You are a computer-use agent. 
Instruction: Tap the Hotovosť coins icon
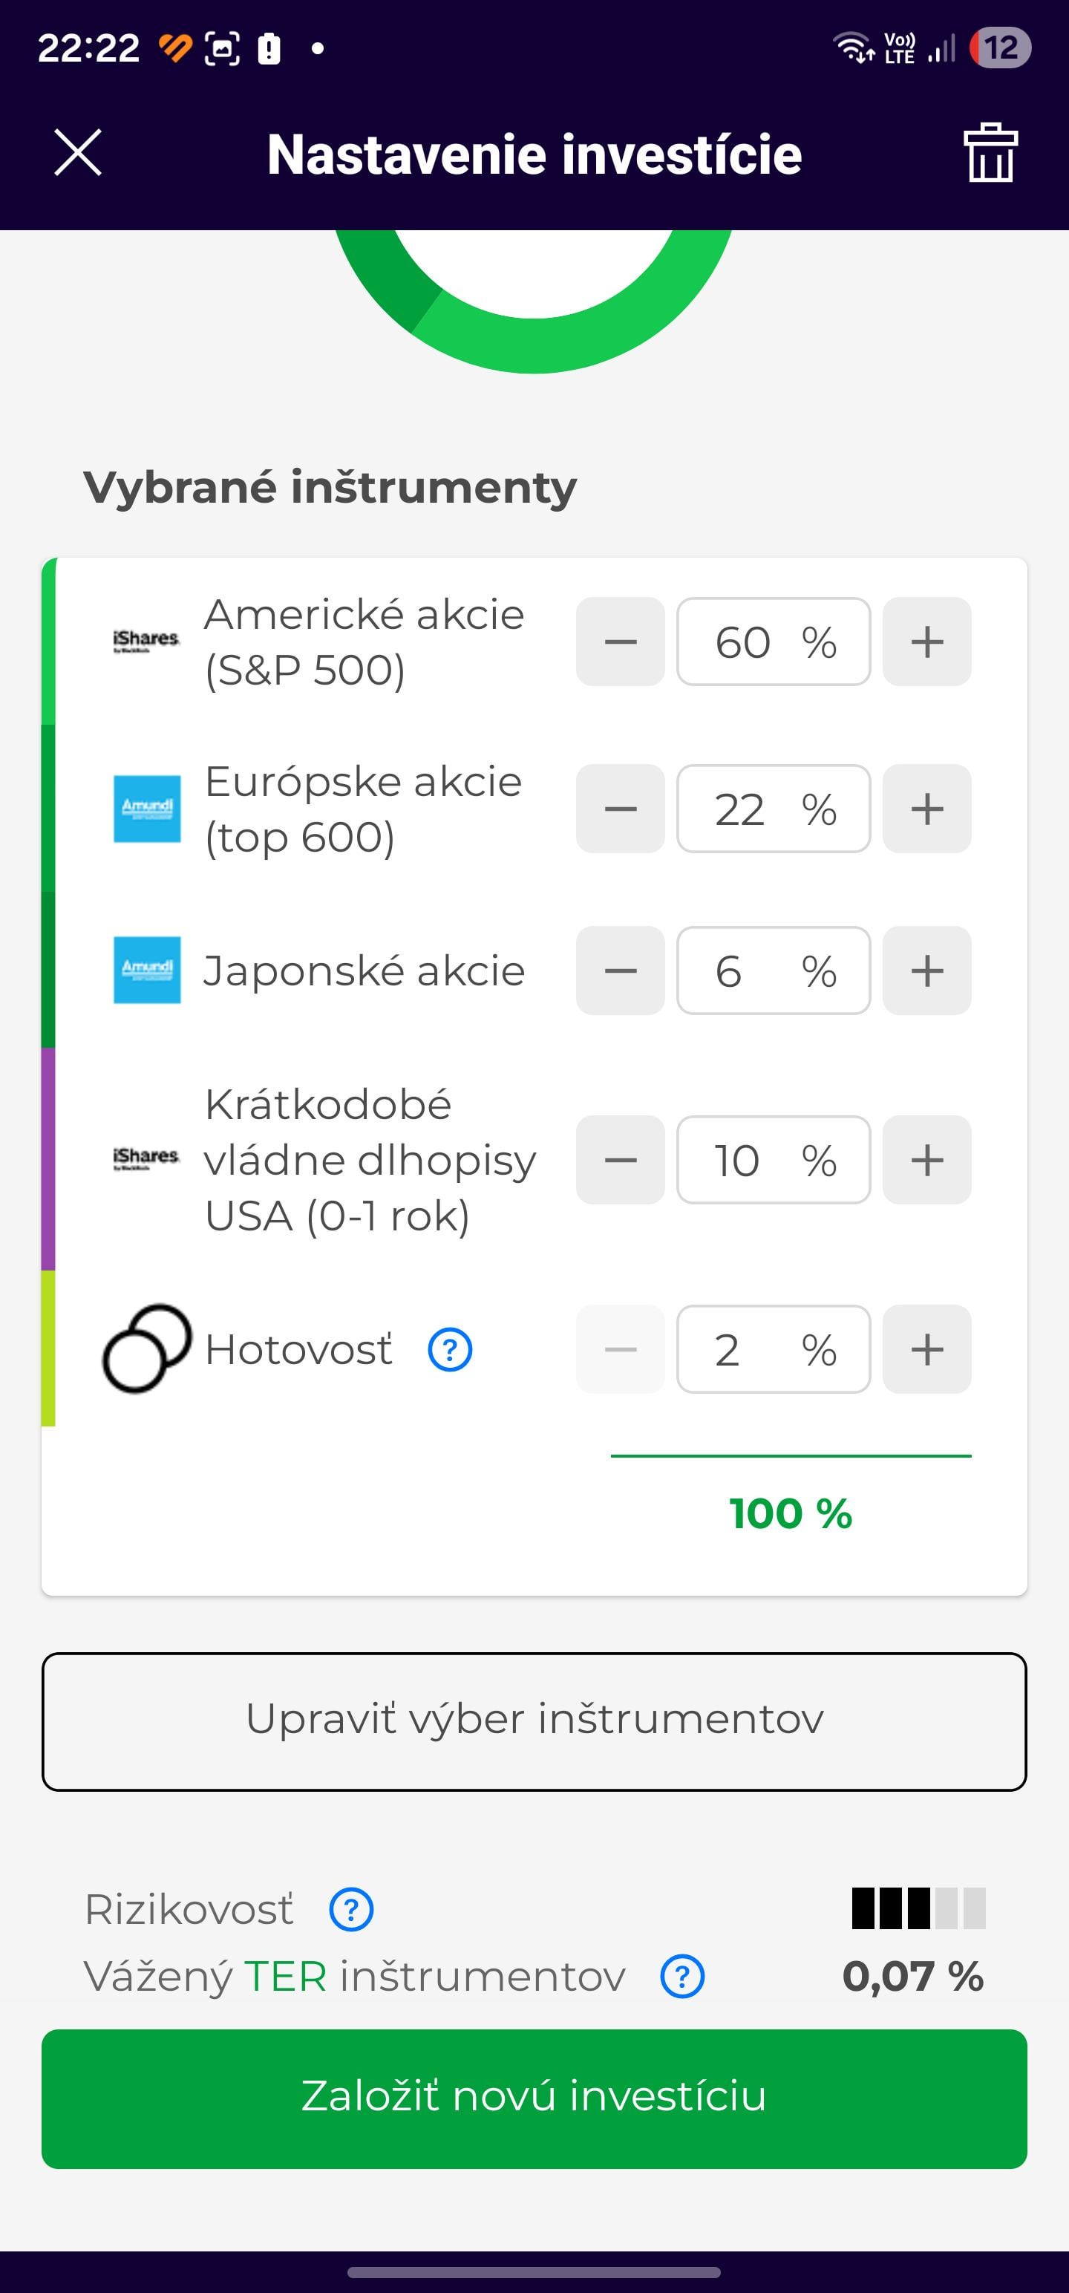(147, 1348)
